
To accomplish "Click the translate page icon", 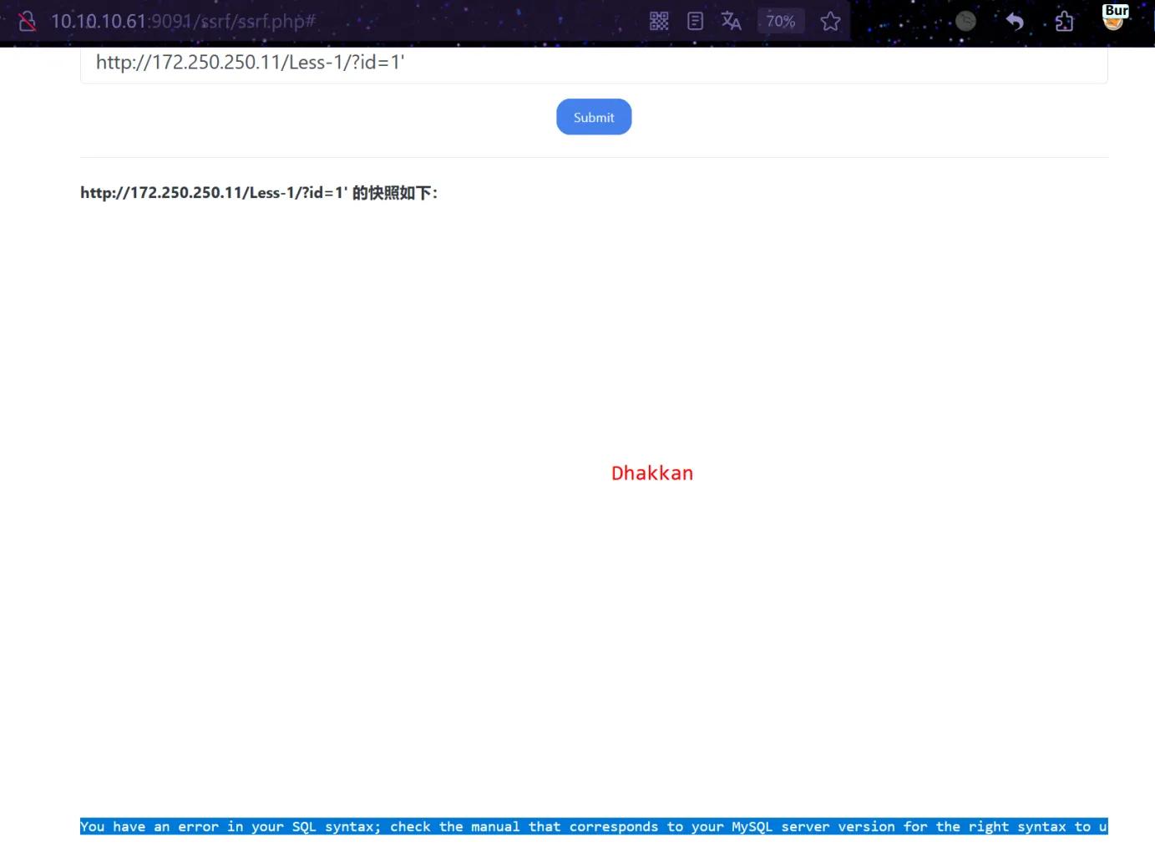I will [731, 21].
